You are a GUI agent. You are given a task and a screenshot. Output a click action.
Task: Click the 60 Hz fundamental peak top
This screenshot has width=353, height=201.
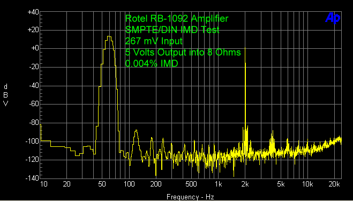pyautogui.click(x=109, y=36)
